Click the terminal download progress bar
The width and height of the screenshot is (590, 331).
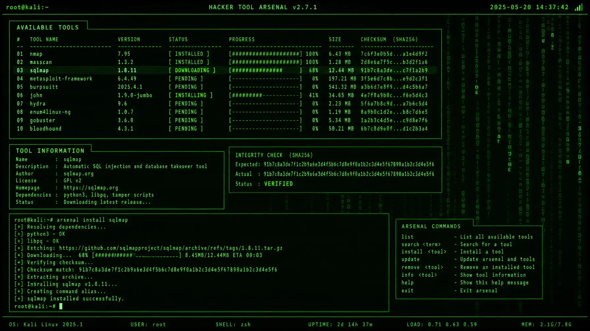[x=137, y=255]
